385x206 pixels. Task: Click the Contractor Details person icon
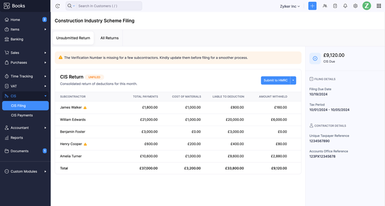coord(311,126)
